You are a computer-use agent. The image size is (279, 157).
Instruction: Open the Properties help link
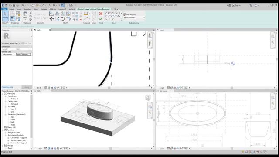[x=7, y=87]
